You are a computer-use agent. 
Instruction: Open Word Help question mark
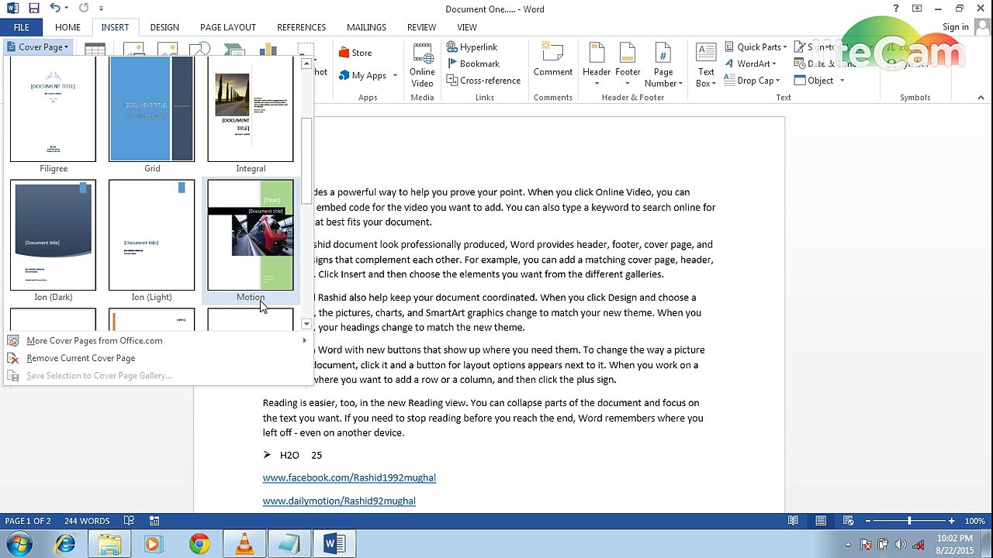pos(896,9)
